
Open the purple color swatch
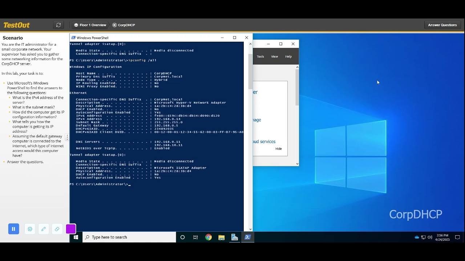click(71, 229)
